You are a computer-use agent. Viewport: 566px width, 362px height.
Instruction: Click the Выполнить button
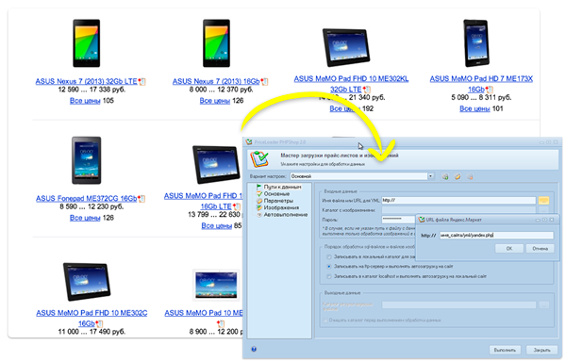505,350
